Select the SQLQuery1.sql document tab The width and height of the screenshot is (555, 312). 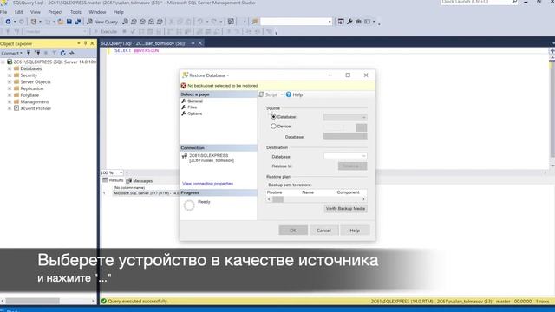coord(144,43)
